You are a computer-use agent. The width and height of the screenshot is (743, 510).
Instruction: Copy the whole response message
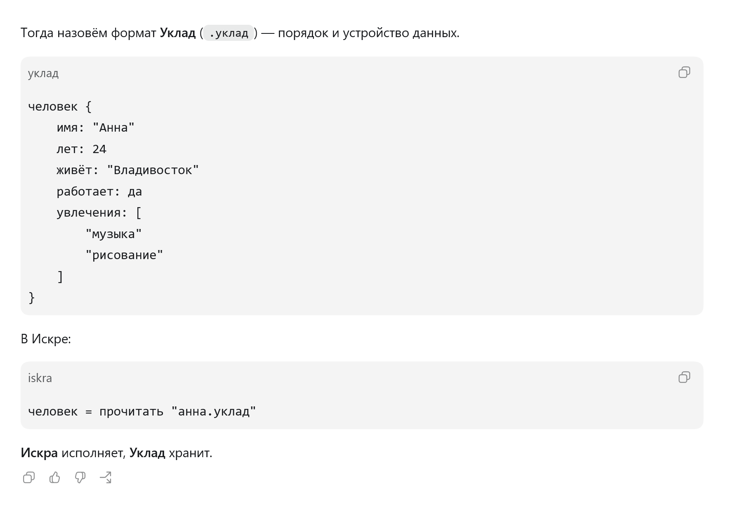(29, 477)
